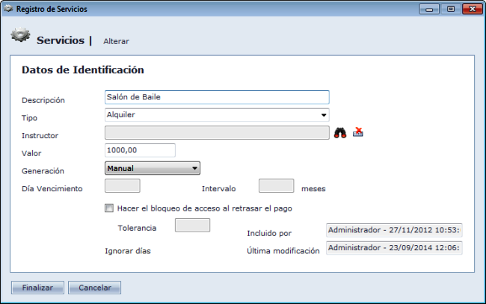The height and width of the screenshot is (304, 486).
Task: Click the Incluido por information field
Action: pos(394,230)
